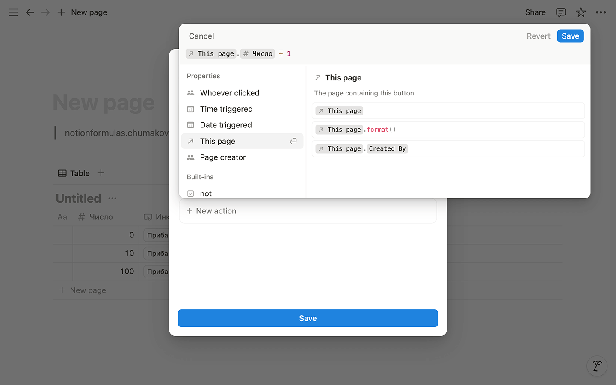Open the notionformulas.chumakov link text

(x=117, y=133)
